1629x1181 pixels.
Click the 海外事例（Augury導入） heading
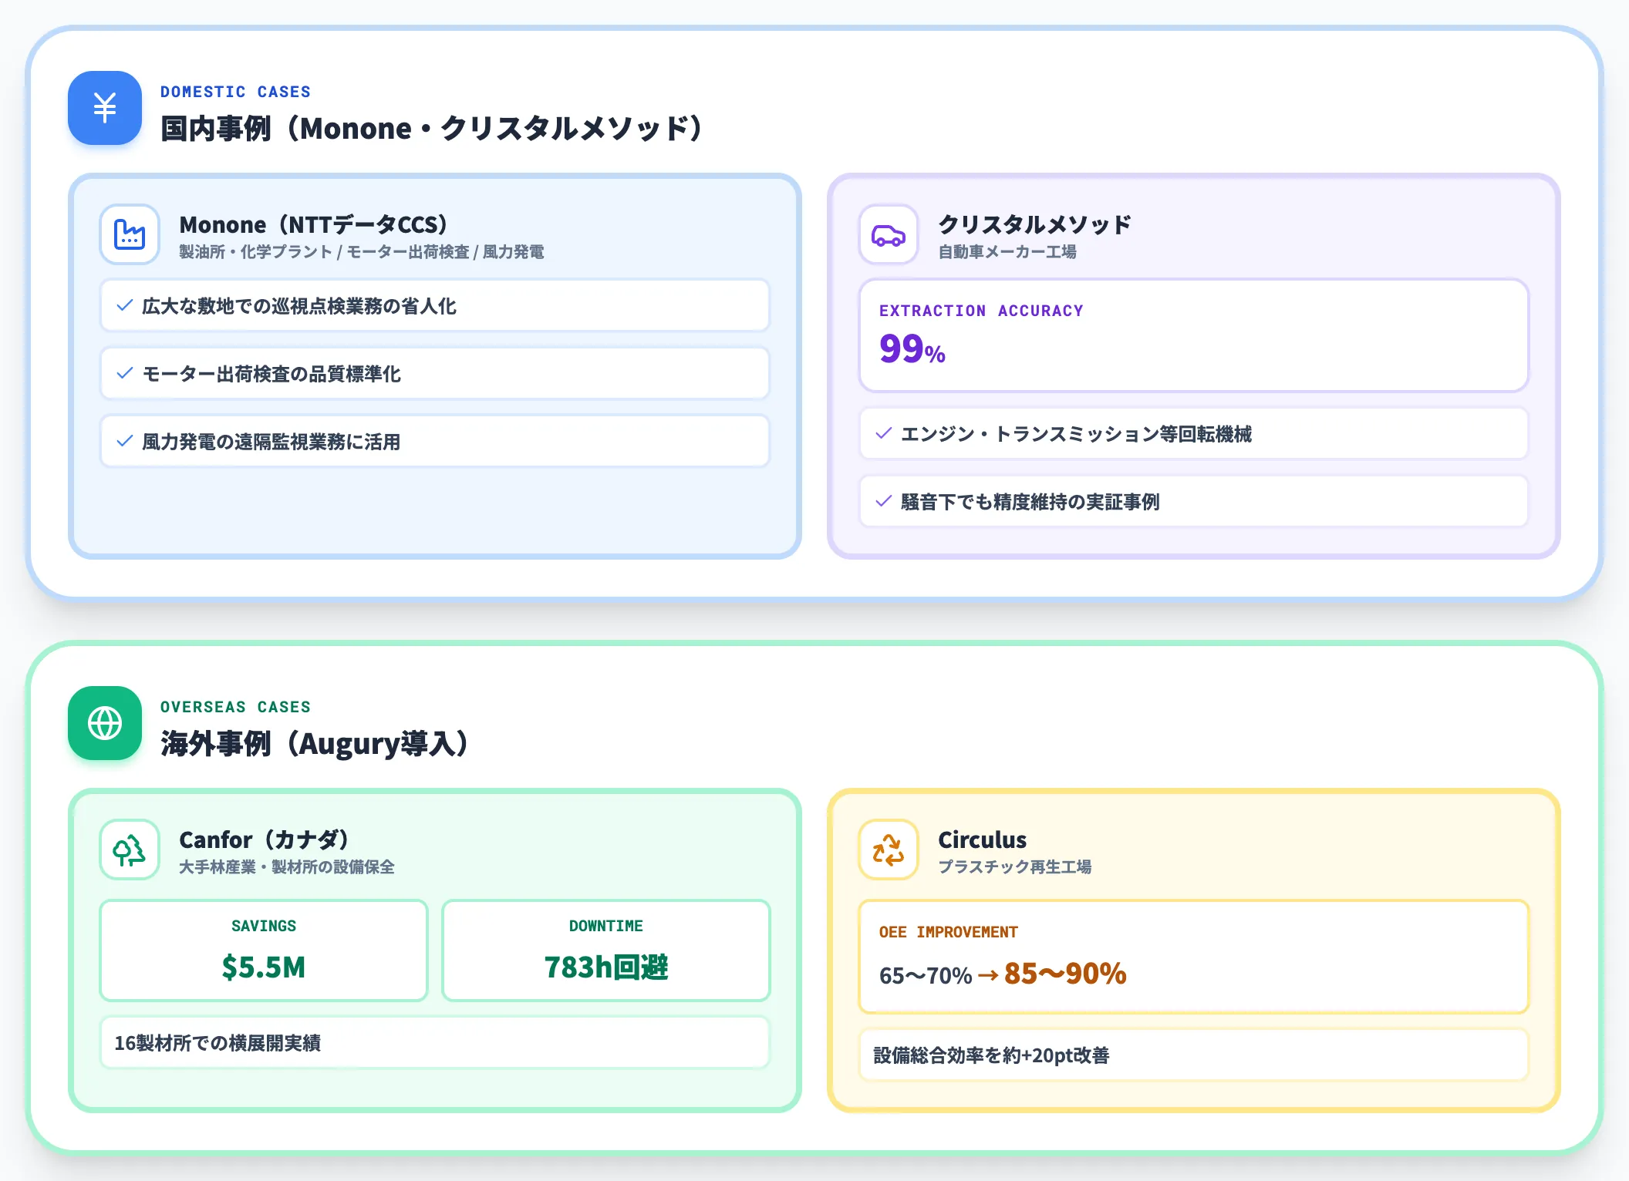click(x=315, y=744)
